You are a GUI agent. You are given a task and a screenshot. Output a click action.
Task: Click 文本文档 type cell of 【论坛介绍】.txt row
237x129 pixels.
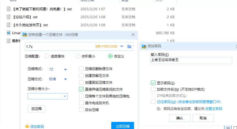tap(128, 17)
